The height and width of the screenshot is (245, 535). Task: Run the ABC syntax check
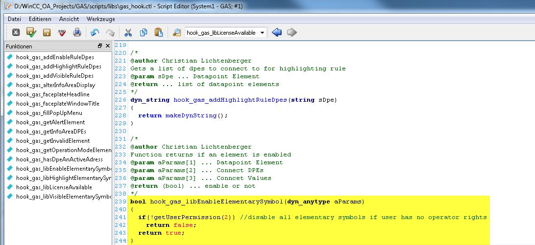[x=62, y=33]
